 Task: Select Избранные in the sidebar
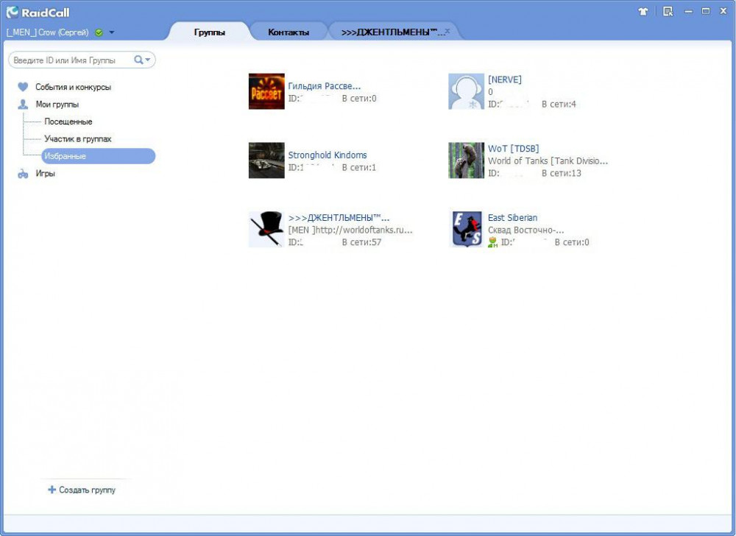pyautogui.click(x=98, y=156)
